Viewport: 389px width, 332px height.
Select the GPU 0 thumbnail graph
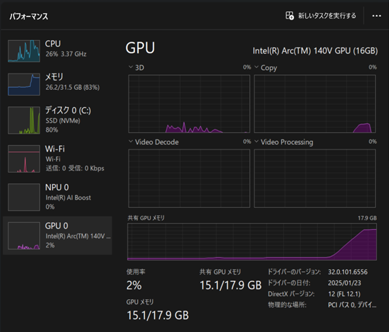(24, 236)
